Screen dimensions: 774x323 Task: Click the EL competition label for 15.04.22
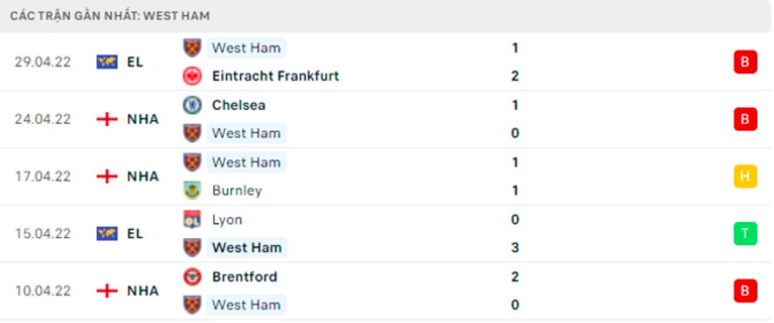pyautogui.click(x=135, y=234)
